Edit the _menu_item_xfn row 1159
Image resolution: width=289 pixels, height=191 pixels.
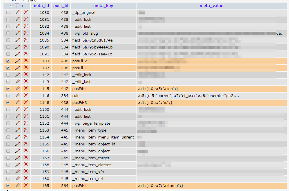17,172
